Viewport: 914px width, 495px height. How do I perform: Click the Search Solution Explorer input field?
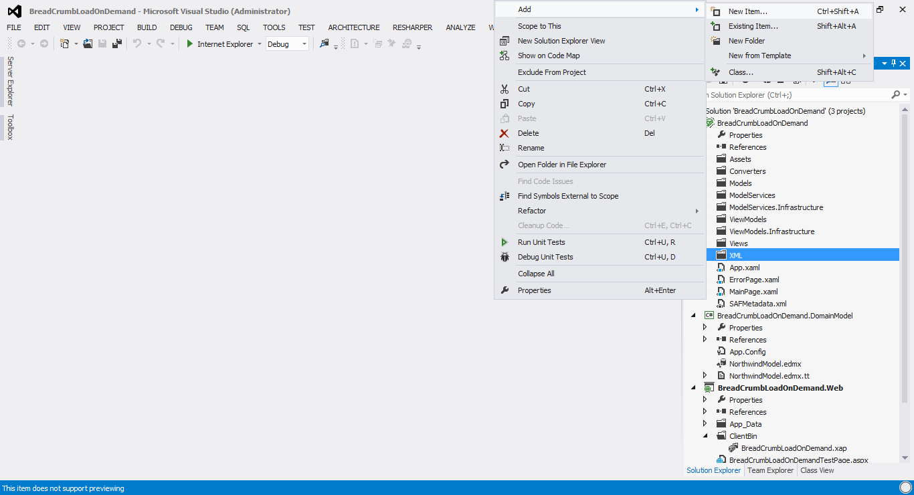[x=796, y=95]
